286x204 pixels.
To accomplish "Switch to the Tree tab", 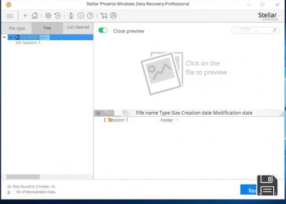I will [47, 28].
